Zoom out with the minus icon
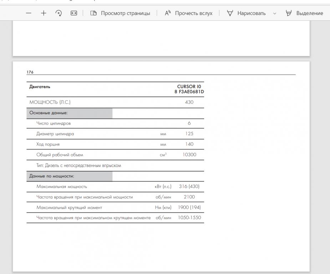 click(x=29, y=13)
